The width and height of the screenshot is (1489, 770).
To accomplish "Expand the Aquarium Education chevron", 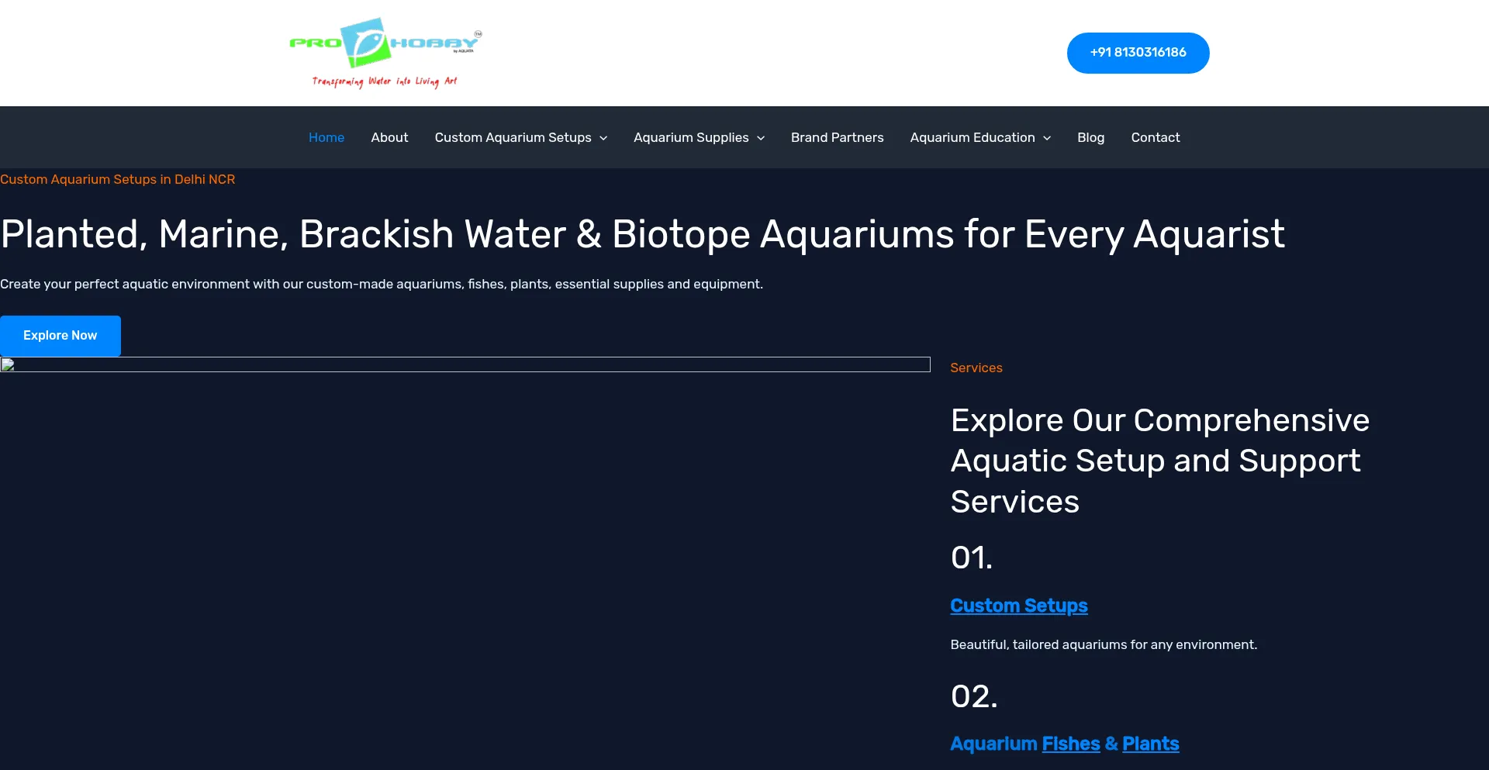I will tap(1047, 138).
